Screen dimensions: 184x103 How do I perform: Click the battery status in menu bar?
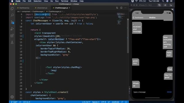coord(143,1)
